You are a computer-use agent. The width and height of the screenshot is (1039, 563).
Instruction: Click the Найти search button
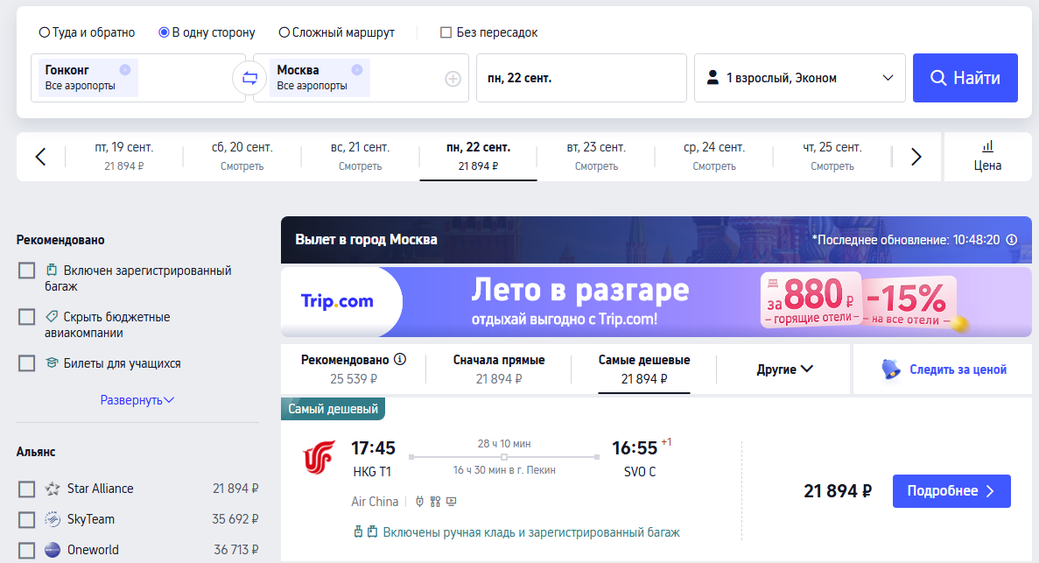point(965,78)
